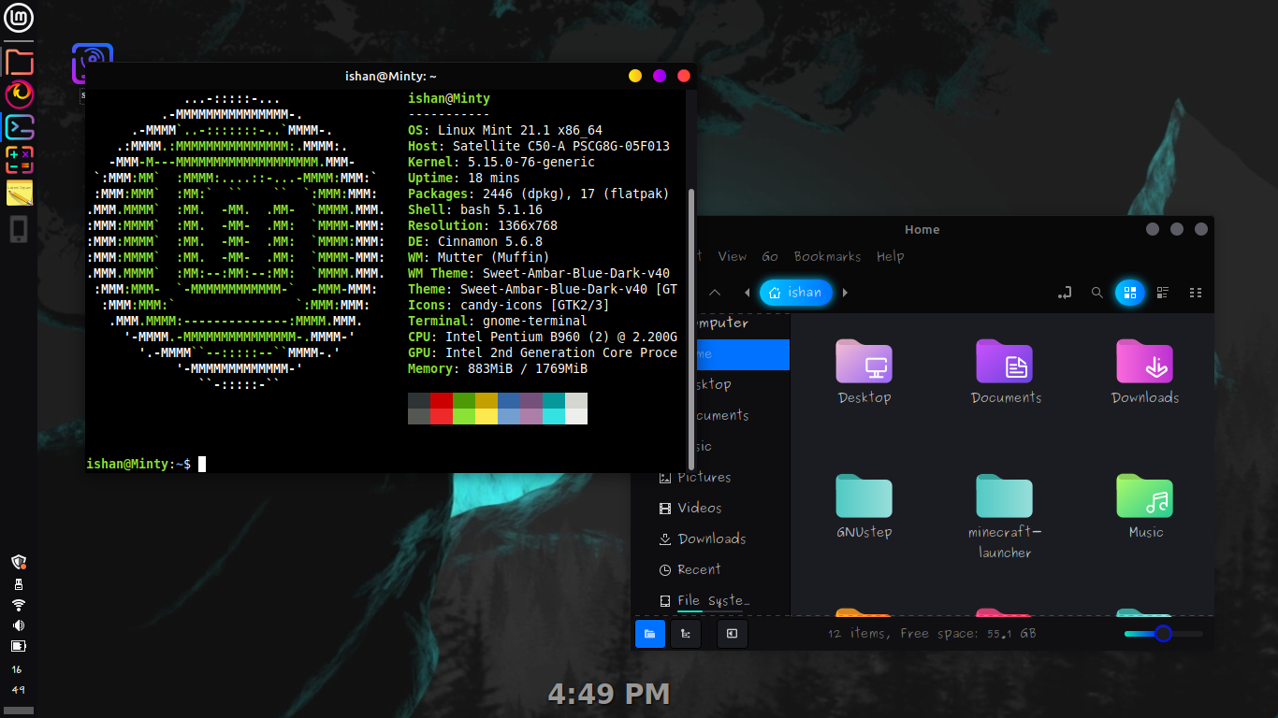
Task: Click the terminal's vertical scrollbar
Action: coord(691,327)
